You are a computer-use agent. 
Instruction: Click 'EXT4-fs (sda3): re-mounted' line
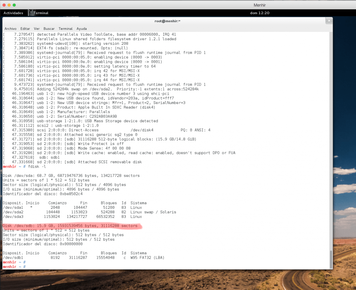[x=65, y=48]
